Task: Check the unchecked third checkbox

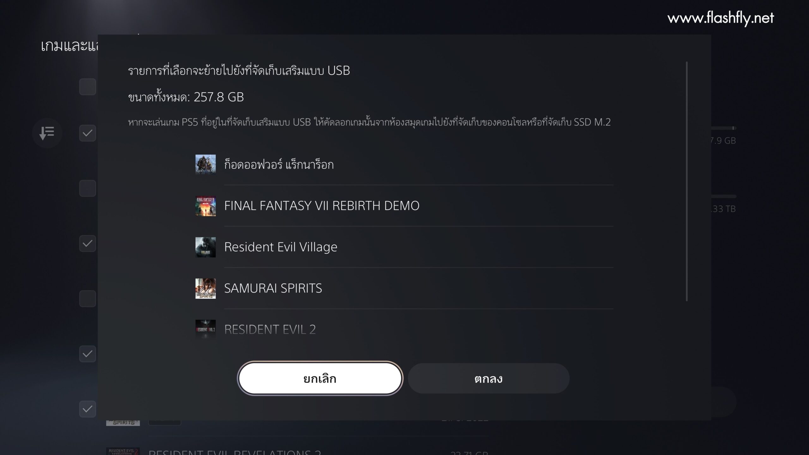Action: [88, 188]
